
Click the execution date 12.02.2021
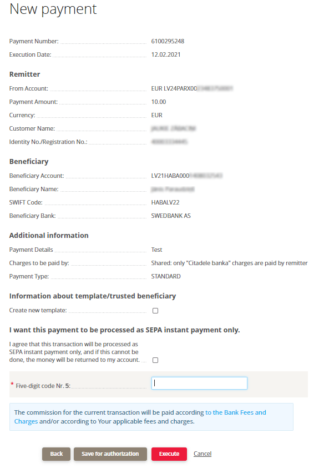tap(166, 54)
